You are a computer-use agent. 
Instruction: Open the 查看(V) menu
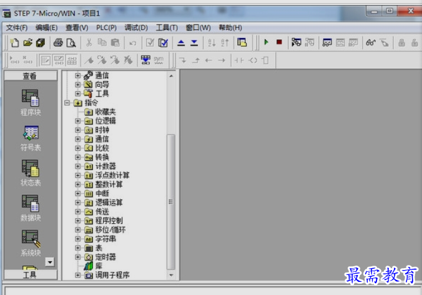click(x=77, y=27)
